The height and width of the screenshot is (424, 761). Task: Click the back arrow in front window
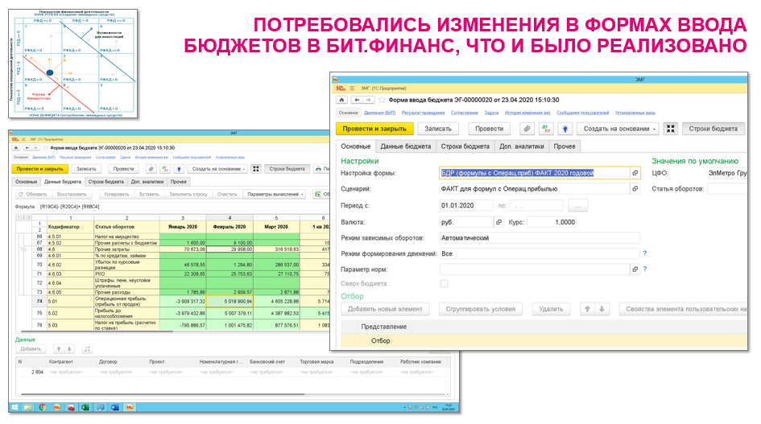[357, 100]
